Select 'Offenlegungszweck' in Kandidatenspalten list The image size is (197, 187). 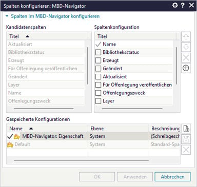point(46,101)
